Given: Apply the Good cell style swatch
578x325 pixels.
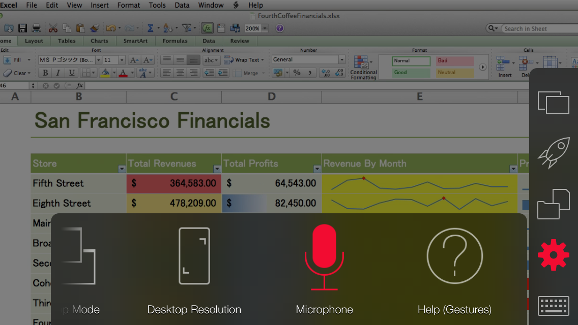Looking at the screenshot, I should click(411, 73).
